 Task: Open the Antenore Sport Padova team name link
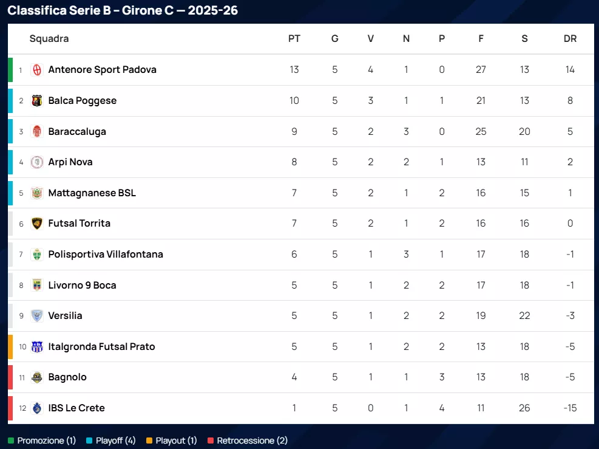click(x=102, y=70)
